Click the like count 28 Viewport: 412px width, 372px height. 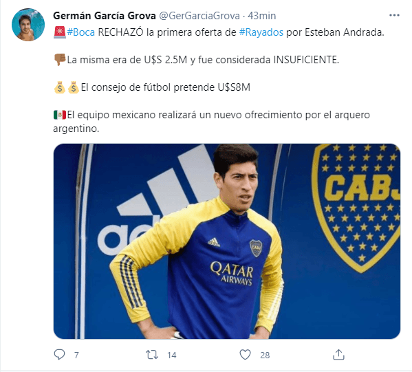(x=265, y=355)
